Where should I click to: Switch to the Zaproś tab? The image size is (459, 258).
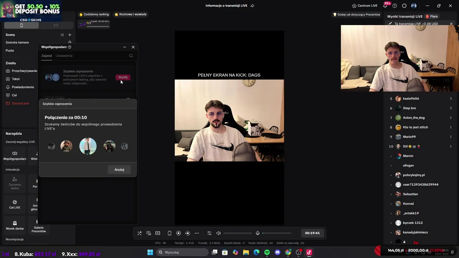(x=47, y=56)
